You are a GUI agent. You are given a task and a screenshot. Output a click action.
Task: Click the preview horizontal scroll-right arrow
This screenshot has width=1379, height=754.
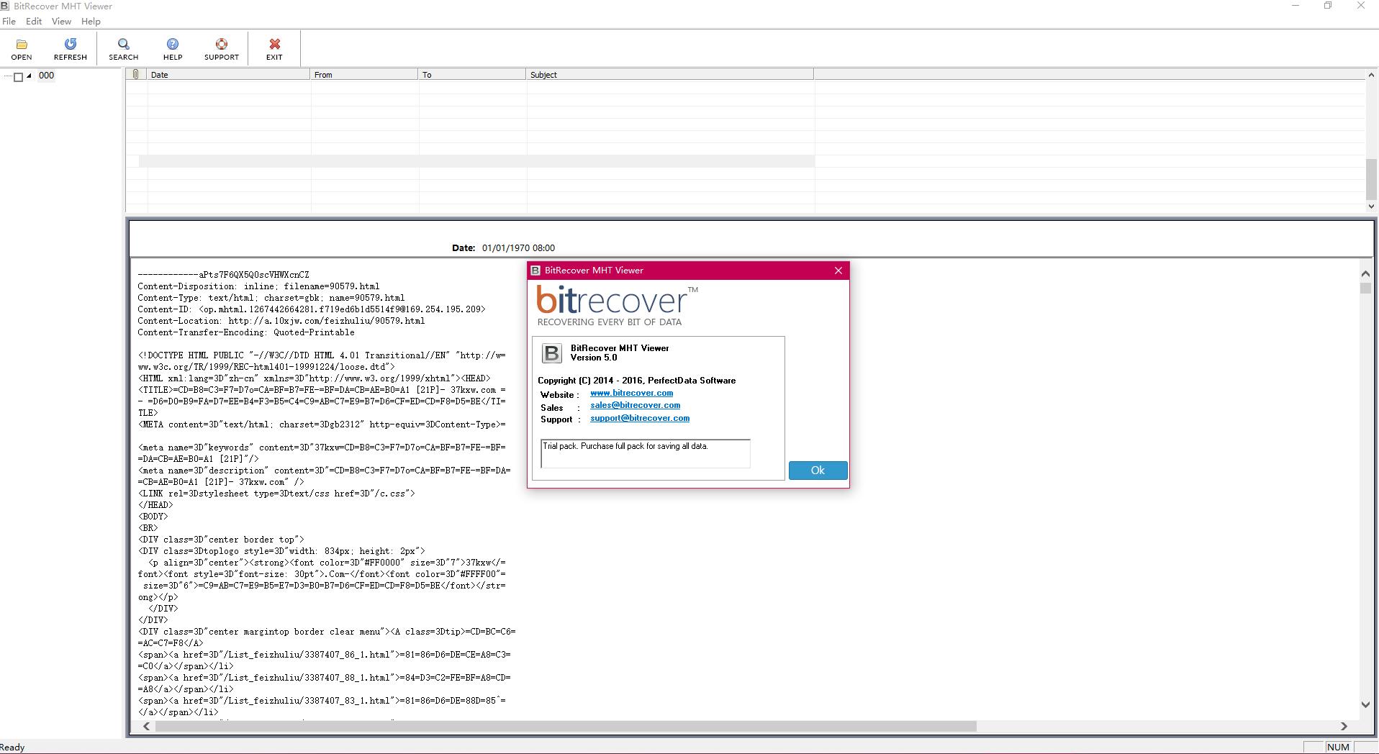pyautogui.click(x=1343, y=727)
